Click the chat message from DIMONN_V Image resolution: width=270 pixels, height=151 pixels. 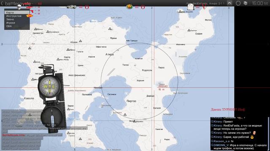[x=239, y=147]
